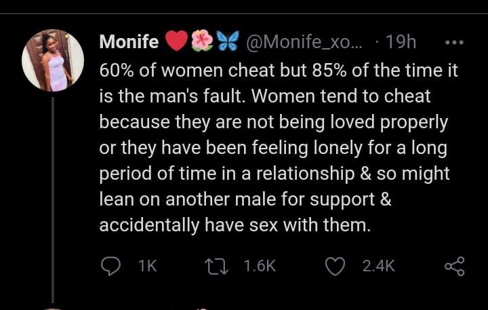The height and width of the screenshot is (310, 488).
Task: Click the pink flower emoji in the name
Action: pyautogui.click(x=202, y=42)
